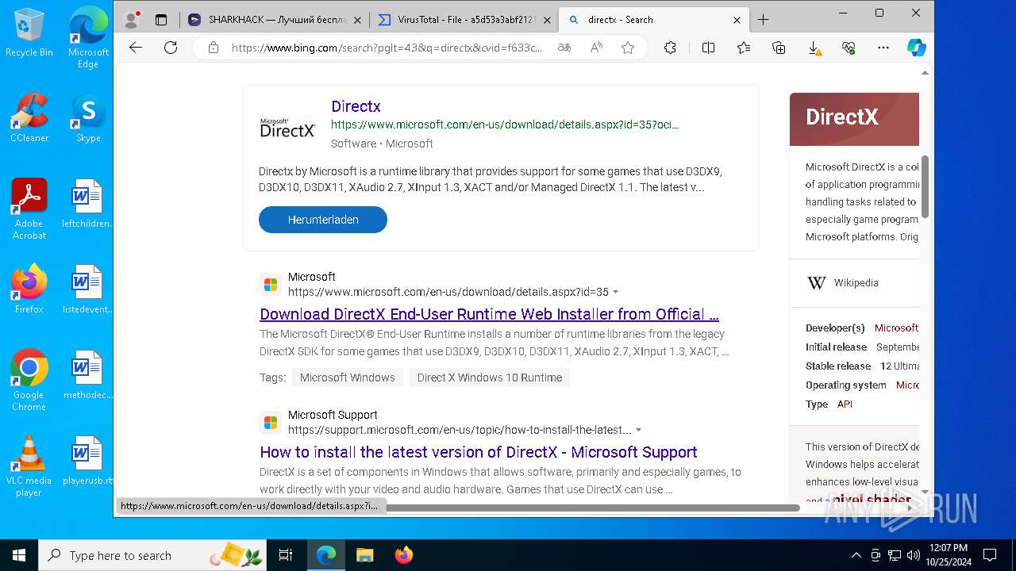Viewport: 1016px width, 571px height.
Task: Open the Favorites list icon
Action: tap(744, 48)
